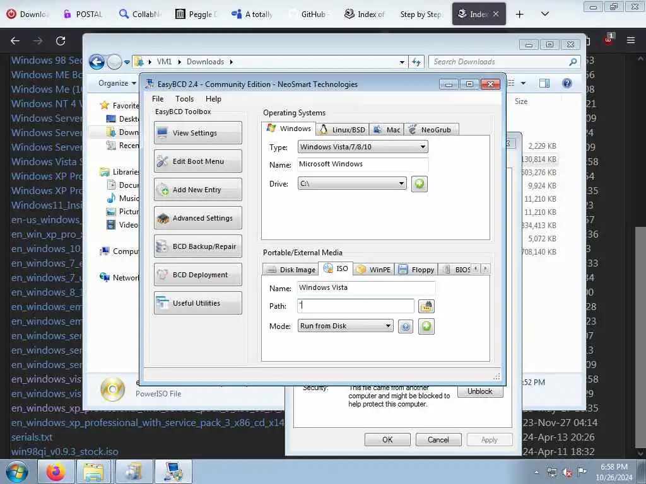
Task: Open EasyBCD Help menu
Action: point(213,99)
